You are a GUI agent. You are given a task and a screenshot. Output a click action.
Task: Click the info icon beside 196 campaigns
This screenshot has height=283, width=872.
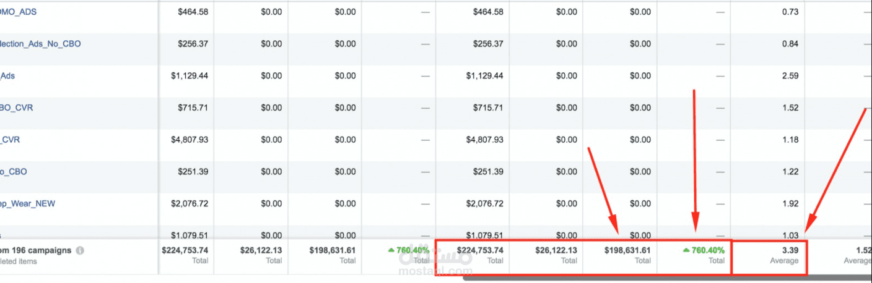click(81, 251)
